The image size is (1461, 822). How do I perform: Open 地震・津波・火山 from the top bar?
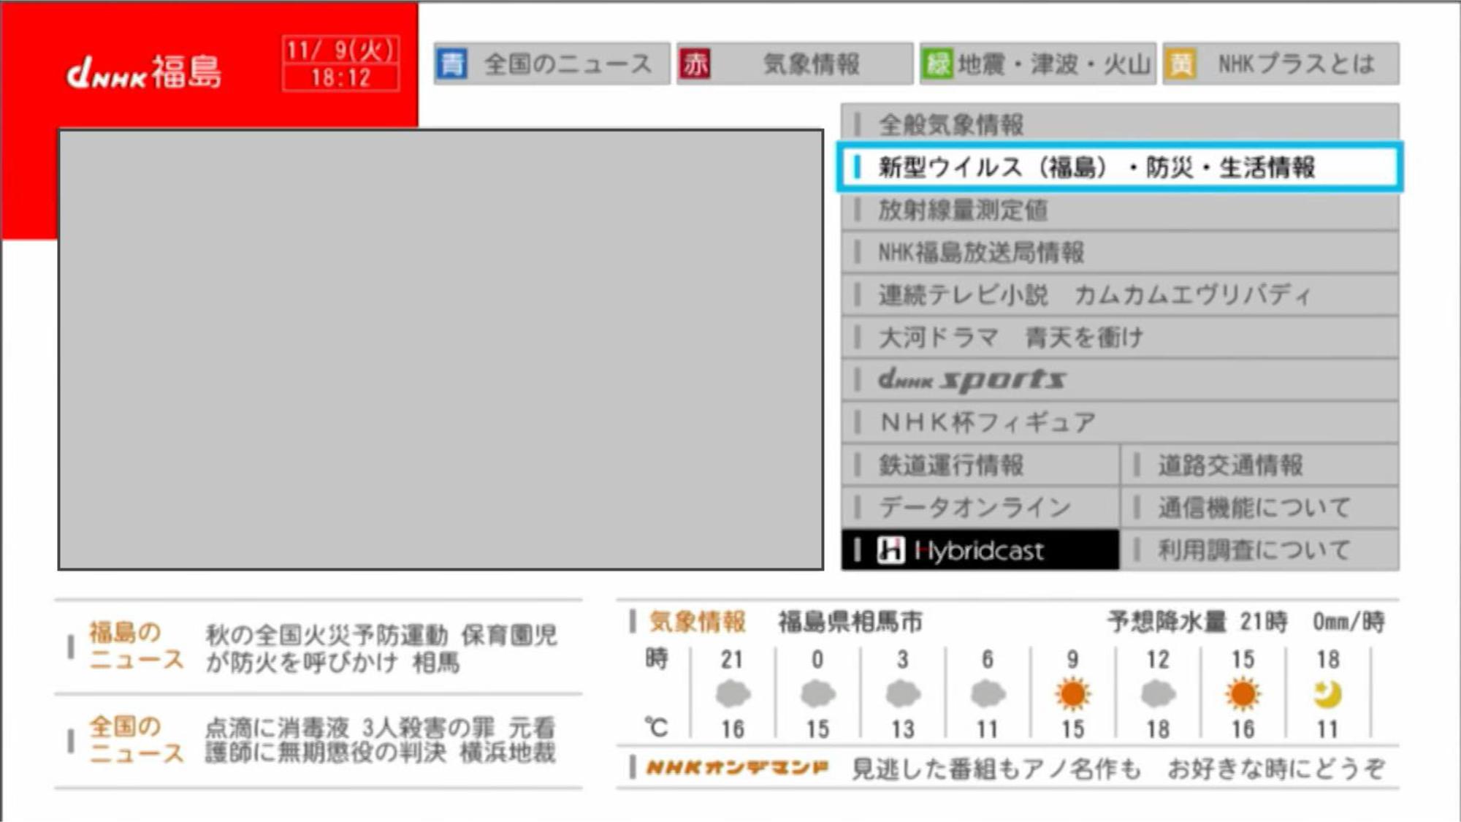pyautogui.click(x=1053, y=64)
